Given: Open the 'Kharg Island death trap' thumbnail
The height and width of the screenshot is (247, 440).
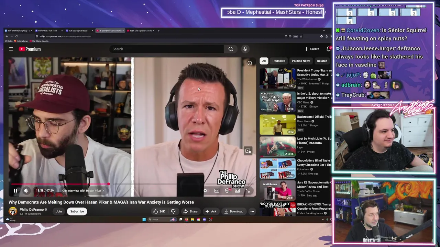Looking at the screenshot, I should click(277, 102).
